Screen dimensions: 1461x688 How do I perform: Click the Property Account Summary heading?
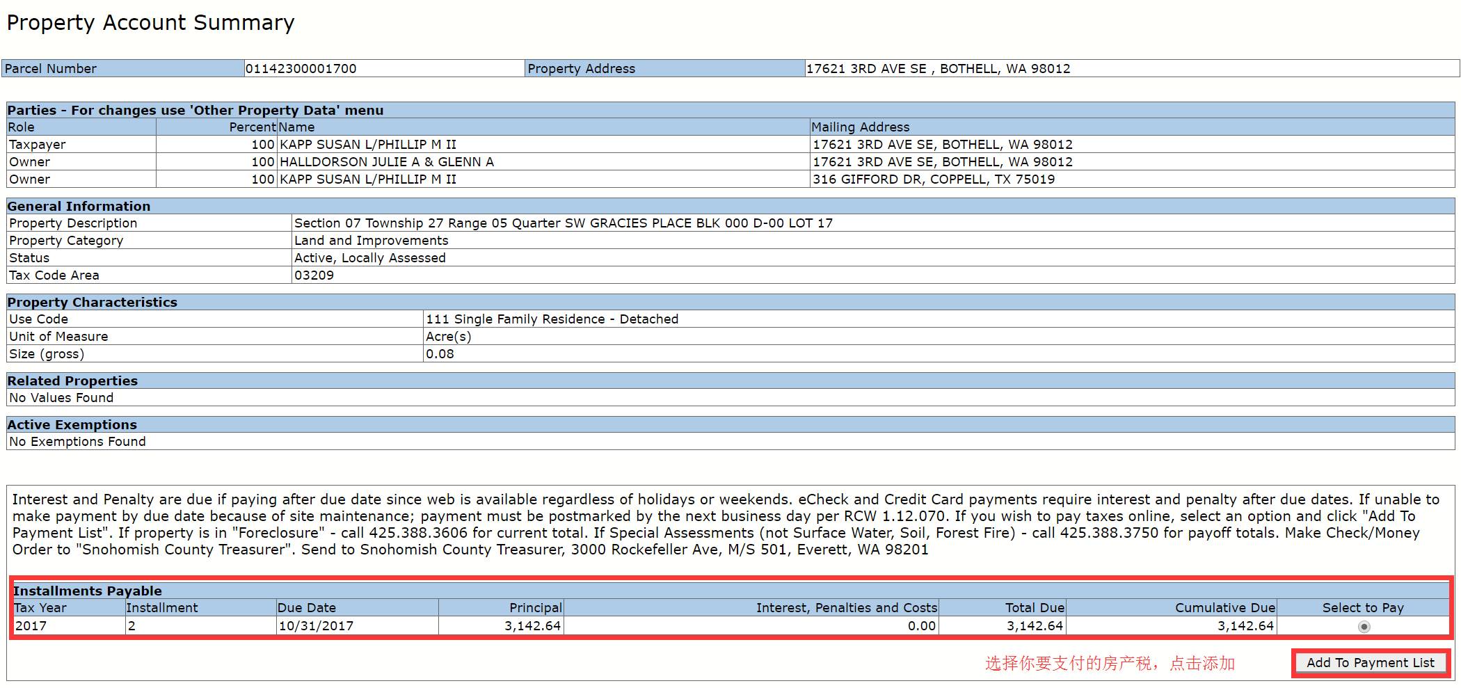click(150, 22)
